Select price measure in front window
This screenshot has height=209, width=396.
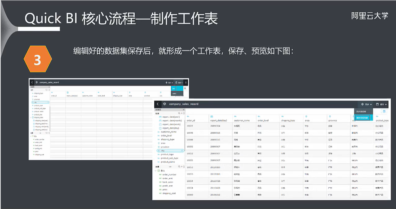pos(165,190)
